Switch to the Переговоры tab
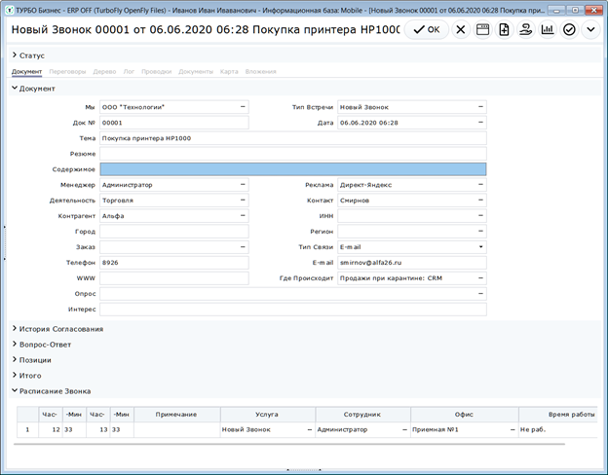The height and width of the screenshot is (475, 608). coord(67,72)
